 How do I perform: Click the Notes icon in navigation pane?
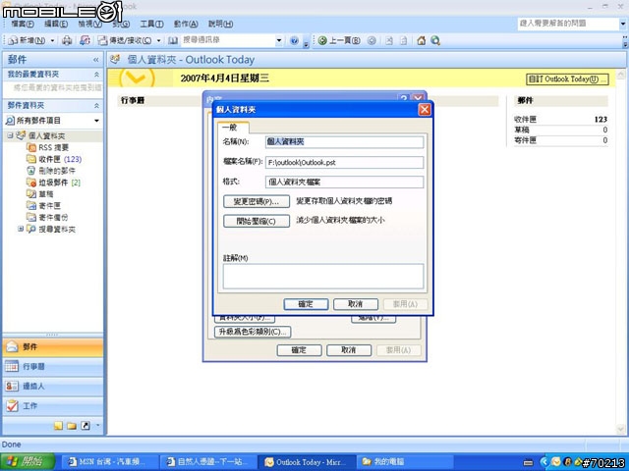coord(59,425)
